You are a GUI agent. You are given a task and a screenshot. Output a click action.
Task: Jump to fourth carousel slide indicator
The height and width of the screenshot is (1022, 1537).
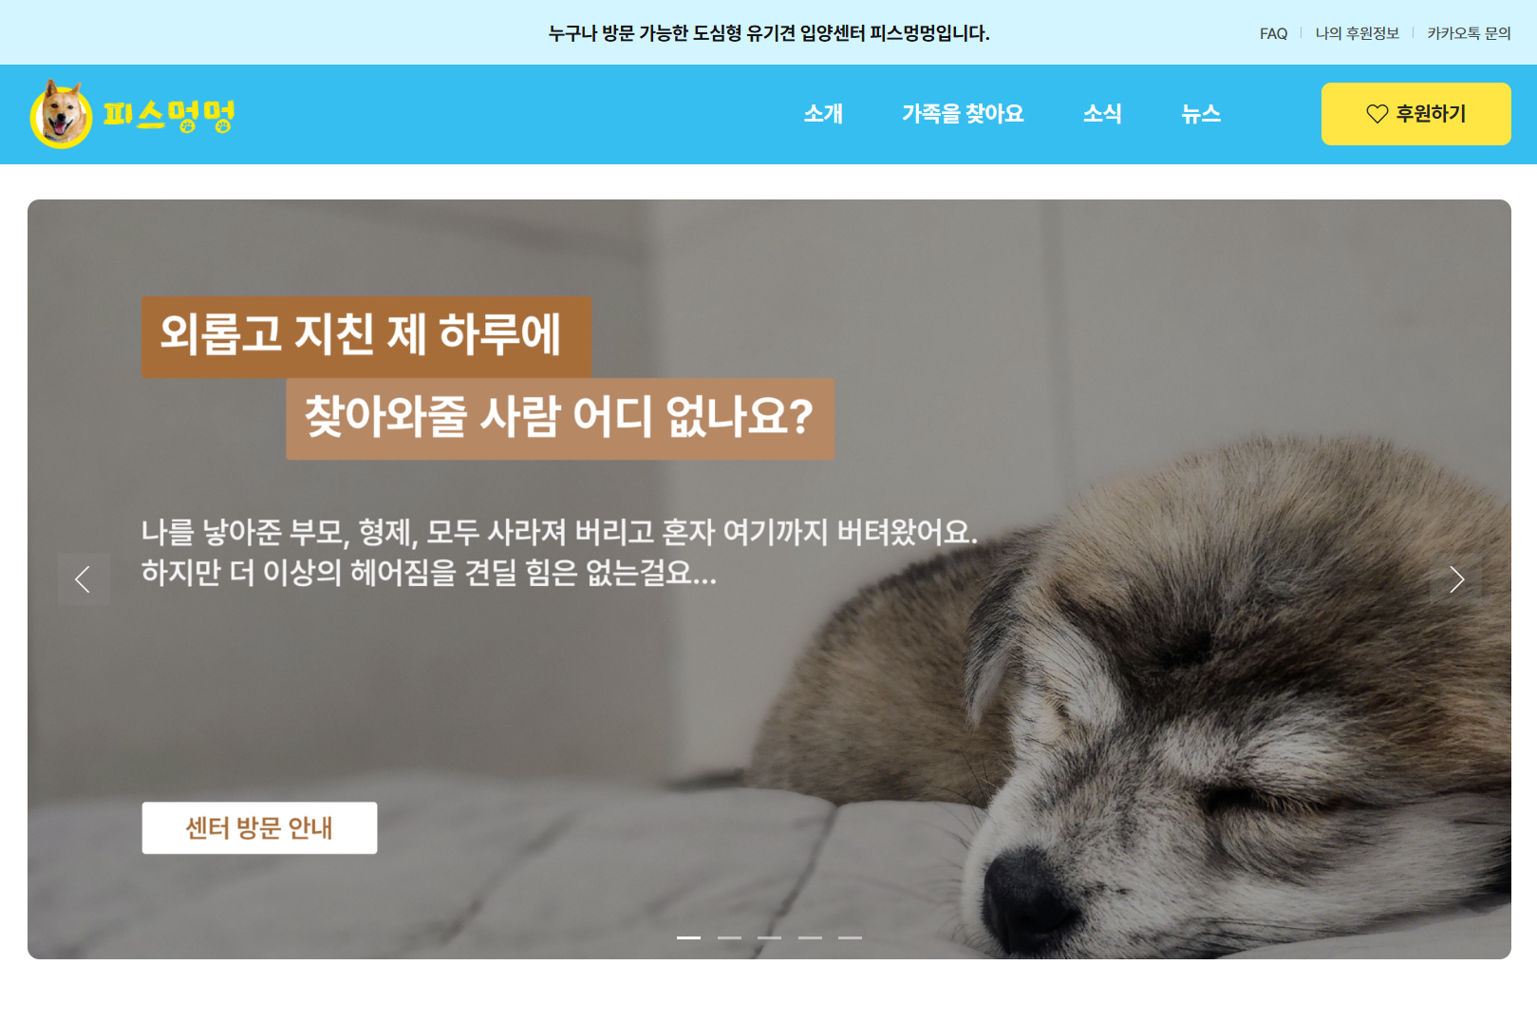click(810, 937)
